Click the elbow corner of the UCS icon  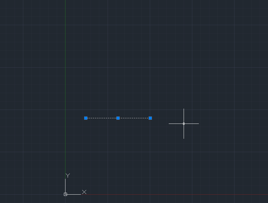click(65, 194)
